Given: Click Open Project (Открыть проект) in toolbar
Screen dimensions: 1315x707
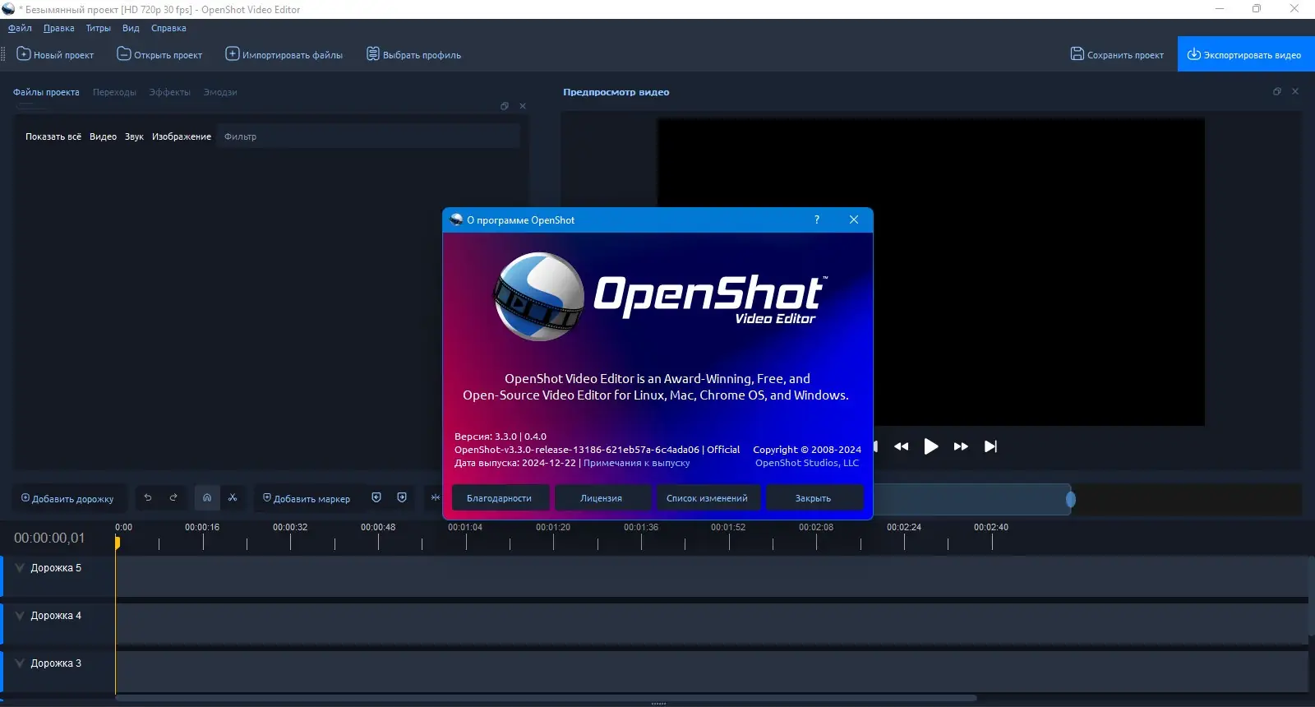Looking at the screenshot, I should point(159,55).
